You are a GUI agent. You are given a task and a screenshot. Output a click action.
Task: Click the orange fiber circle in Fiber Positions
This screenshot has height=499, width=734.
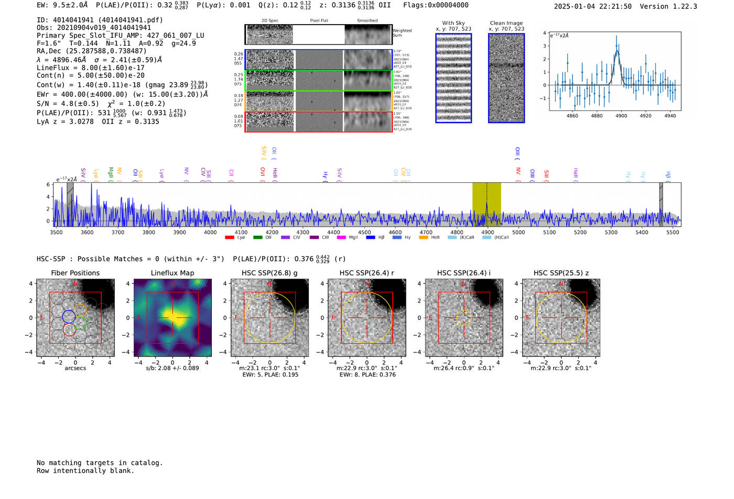80,311
